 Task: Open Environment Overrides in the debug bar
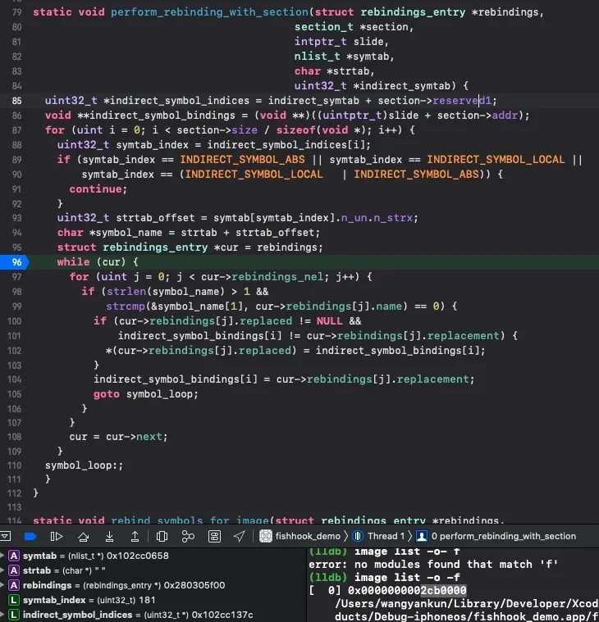point(214,536)
